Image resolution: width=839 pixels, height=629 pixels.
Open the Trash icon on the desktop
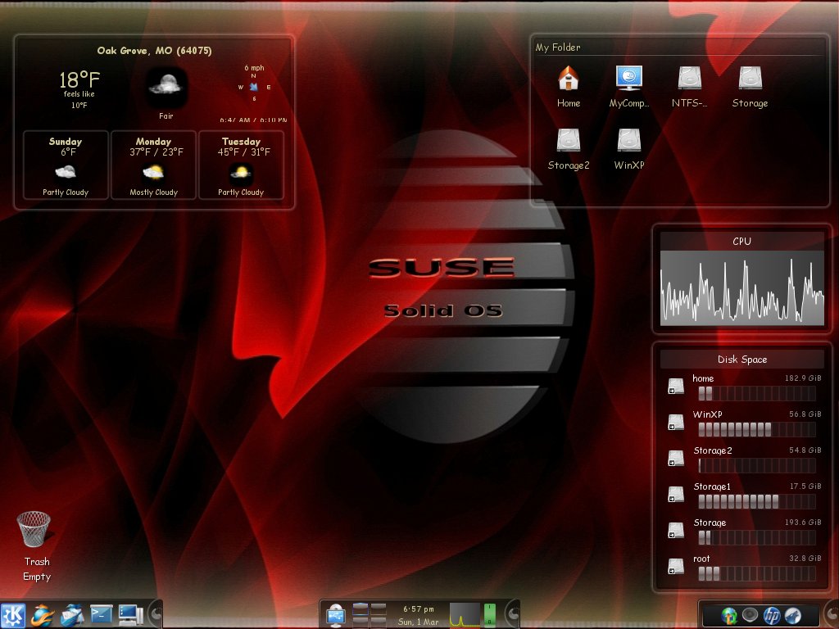(x=34, y=528)
